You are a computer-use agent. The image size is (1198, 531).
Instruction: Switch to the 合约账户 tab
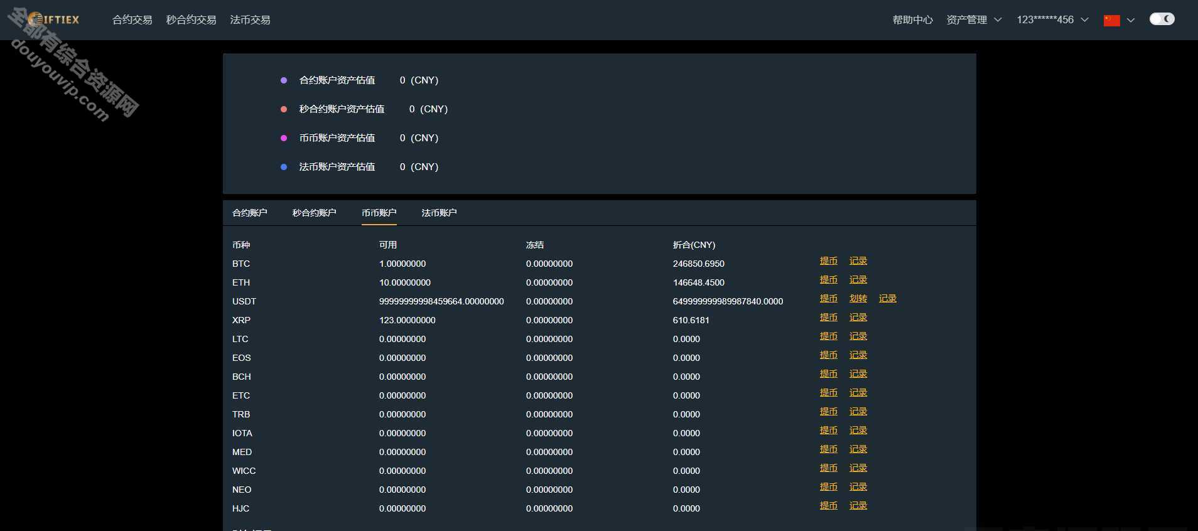click(250, 213)
